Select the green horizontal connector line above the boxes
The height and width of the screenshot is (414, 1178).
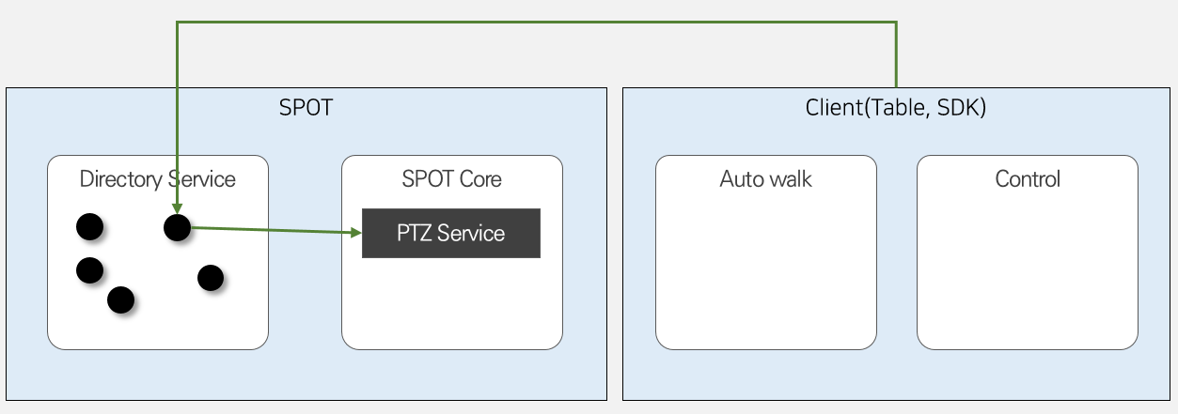tap(536, 23)
